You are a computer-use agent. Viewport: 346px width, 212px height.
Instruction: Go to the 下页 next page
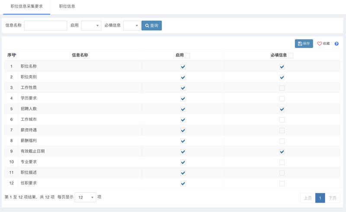point(332,198)
